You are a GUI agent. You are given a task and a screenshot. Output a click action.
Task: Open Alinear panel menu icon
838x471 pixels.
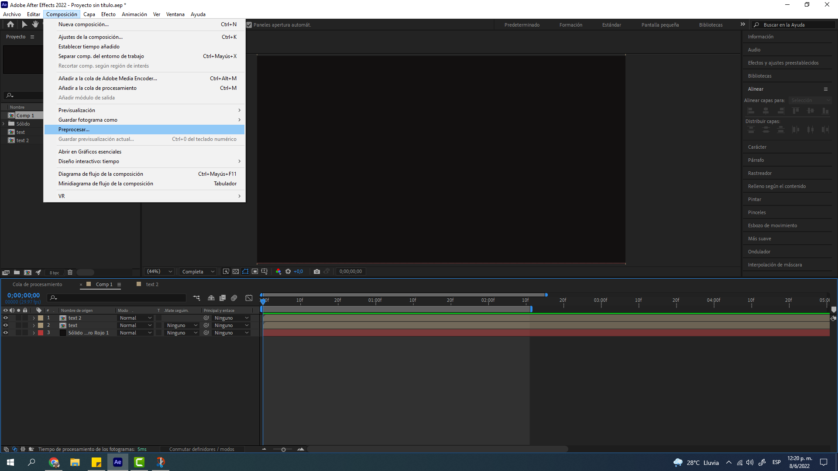pos(826,89)
